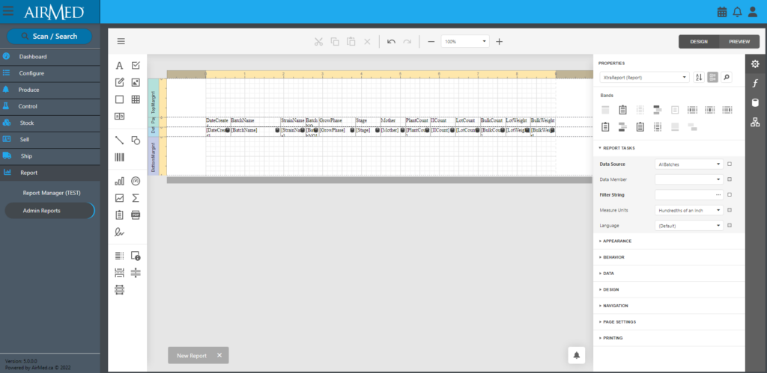Screen dimensions: 767x373
Task: Select the Chart control icon
Action: click(x=119, y=182)
